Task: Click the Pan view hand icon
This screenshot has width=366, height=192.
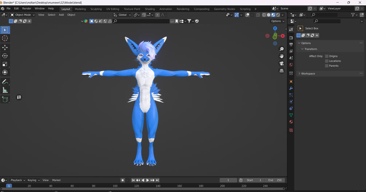Action: tap(282, 56)
